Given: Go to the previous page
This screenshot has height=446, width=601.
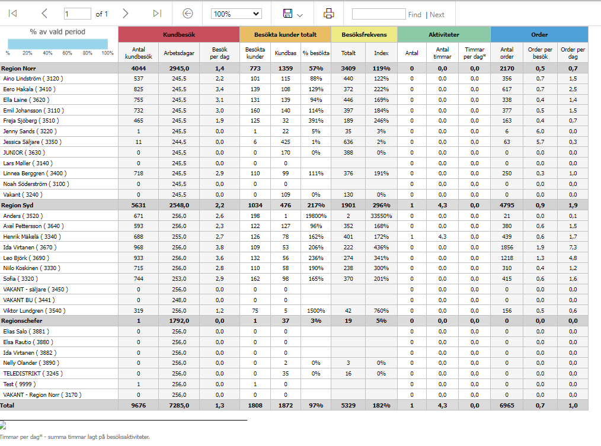Looking at the screenshot, I should tap(44, 14).
